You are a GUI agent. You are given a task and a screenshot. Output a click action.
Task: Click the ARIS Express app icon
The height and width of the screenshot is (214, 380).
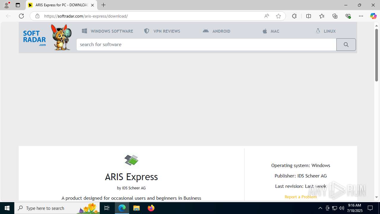[131, 160]
